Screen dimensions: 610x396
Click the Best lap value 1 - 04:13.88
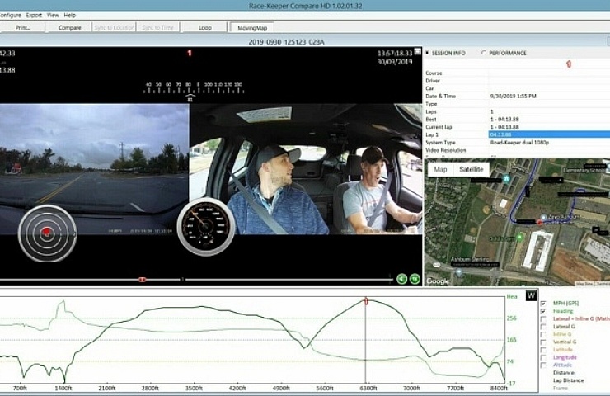pyautogui.click(x=504, y=119)
